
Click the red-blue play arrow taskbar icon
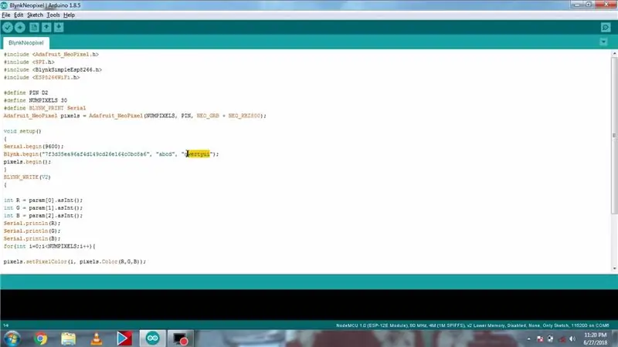[x=124, y=339]
